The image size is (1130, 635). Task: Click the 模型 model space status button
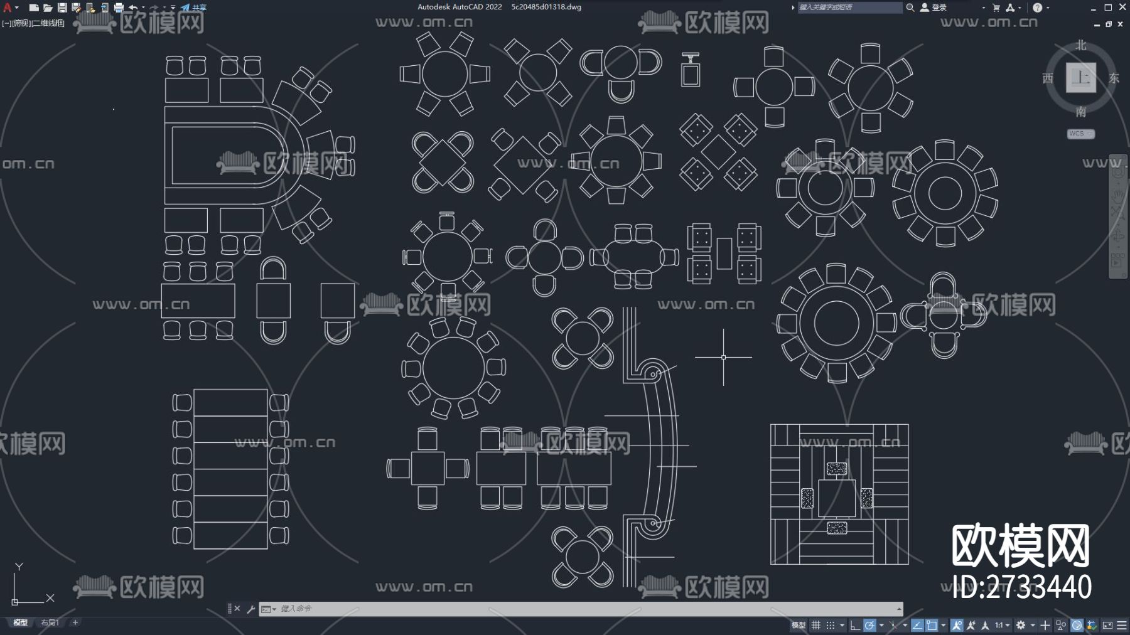798,625
